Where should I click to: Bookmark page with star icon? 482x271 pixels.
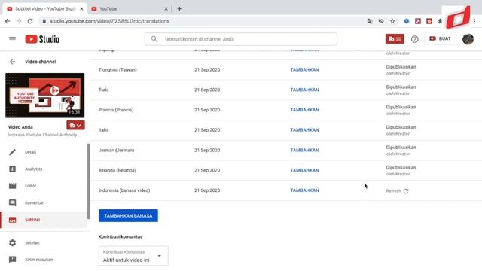click(x=392, y=21)
